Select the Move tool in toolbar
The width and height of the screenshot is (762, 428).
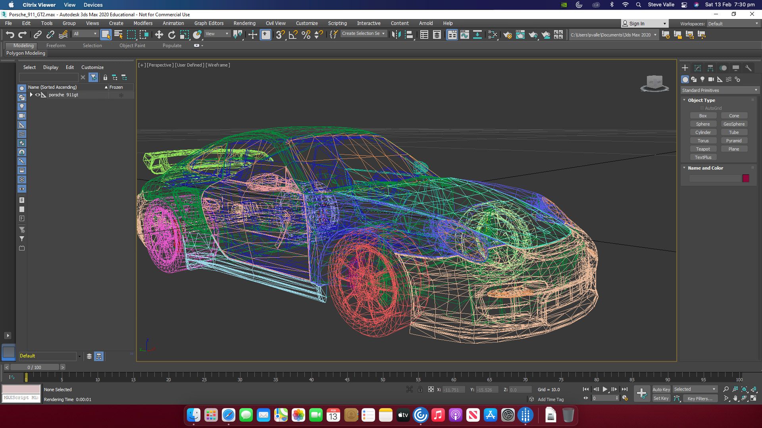(x=159, y=35)
